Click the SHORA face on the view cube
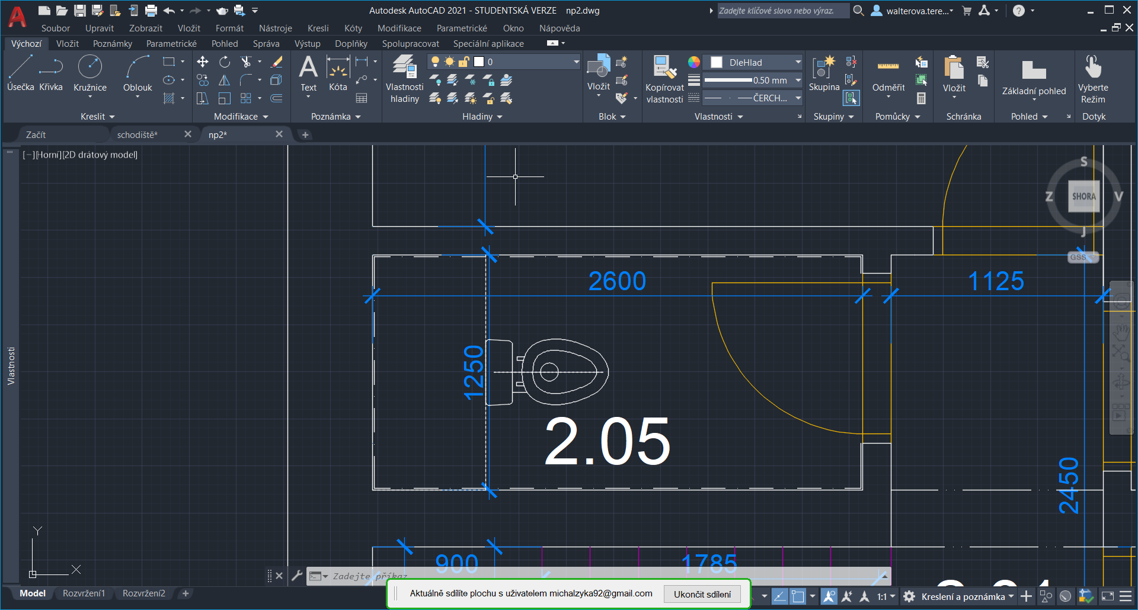1138x610 pixels. 1083,197
